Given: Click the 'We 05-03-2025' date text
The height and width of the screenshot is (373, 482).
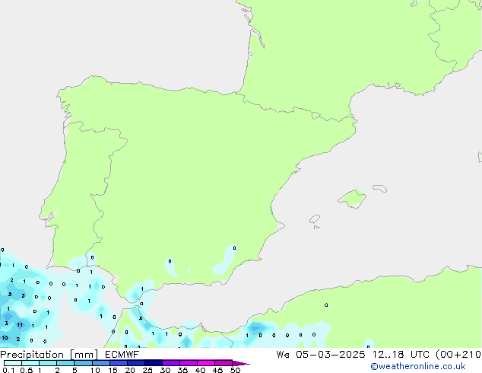Looking at the screenshot, I should tap(321, 355).
